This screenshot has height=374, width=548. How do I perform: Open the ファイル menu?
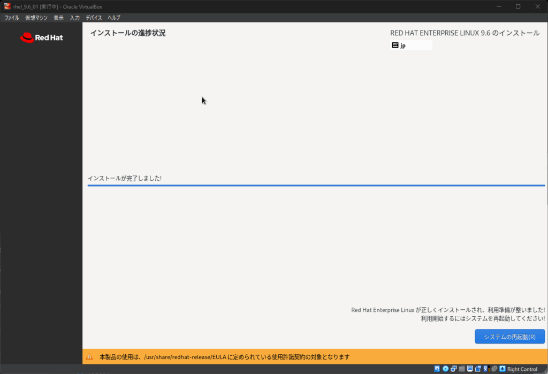tap(12, 18)
